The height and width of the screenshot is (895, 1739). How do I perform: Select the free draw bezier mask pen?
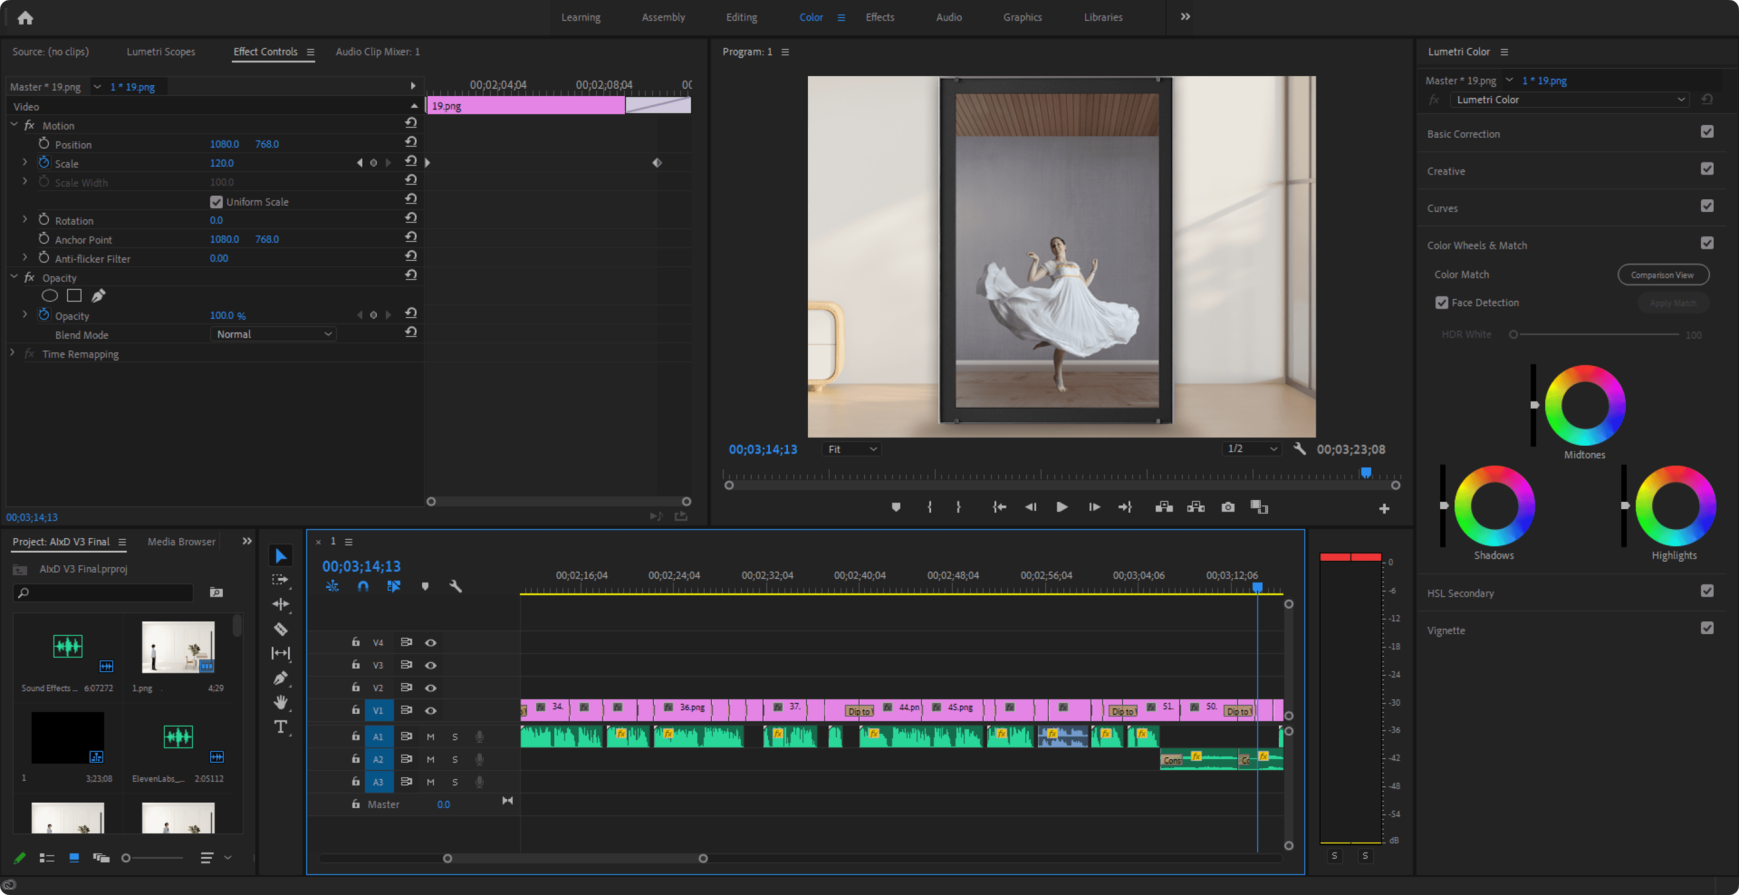point(99,296)
